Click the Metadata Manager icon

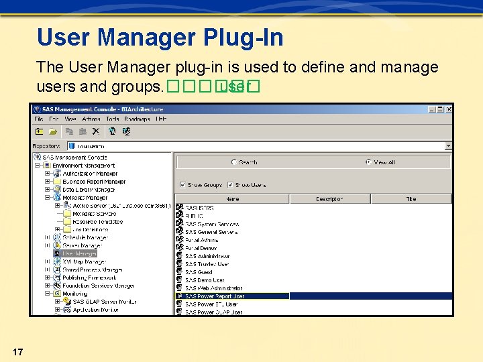[x=57, y=198]
